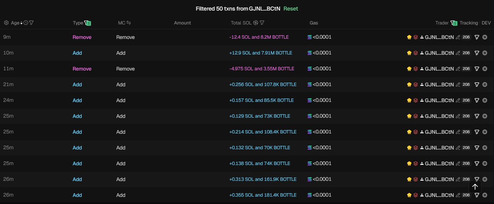This screenshot has width=494, height=204.
Task: Click the 208 badge in the 9m row
Action: 466,37
